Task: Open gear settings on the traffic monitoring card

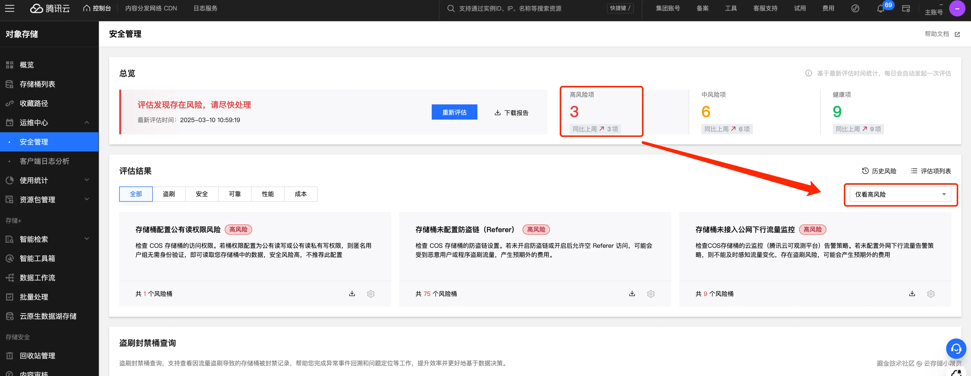Action: [x=931, y=294]
